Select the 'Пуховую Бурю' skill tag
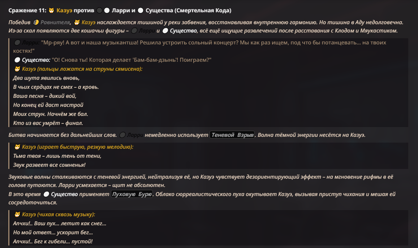The width and height of the screenshot is (418, 248). (x=132, y=194)
